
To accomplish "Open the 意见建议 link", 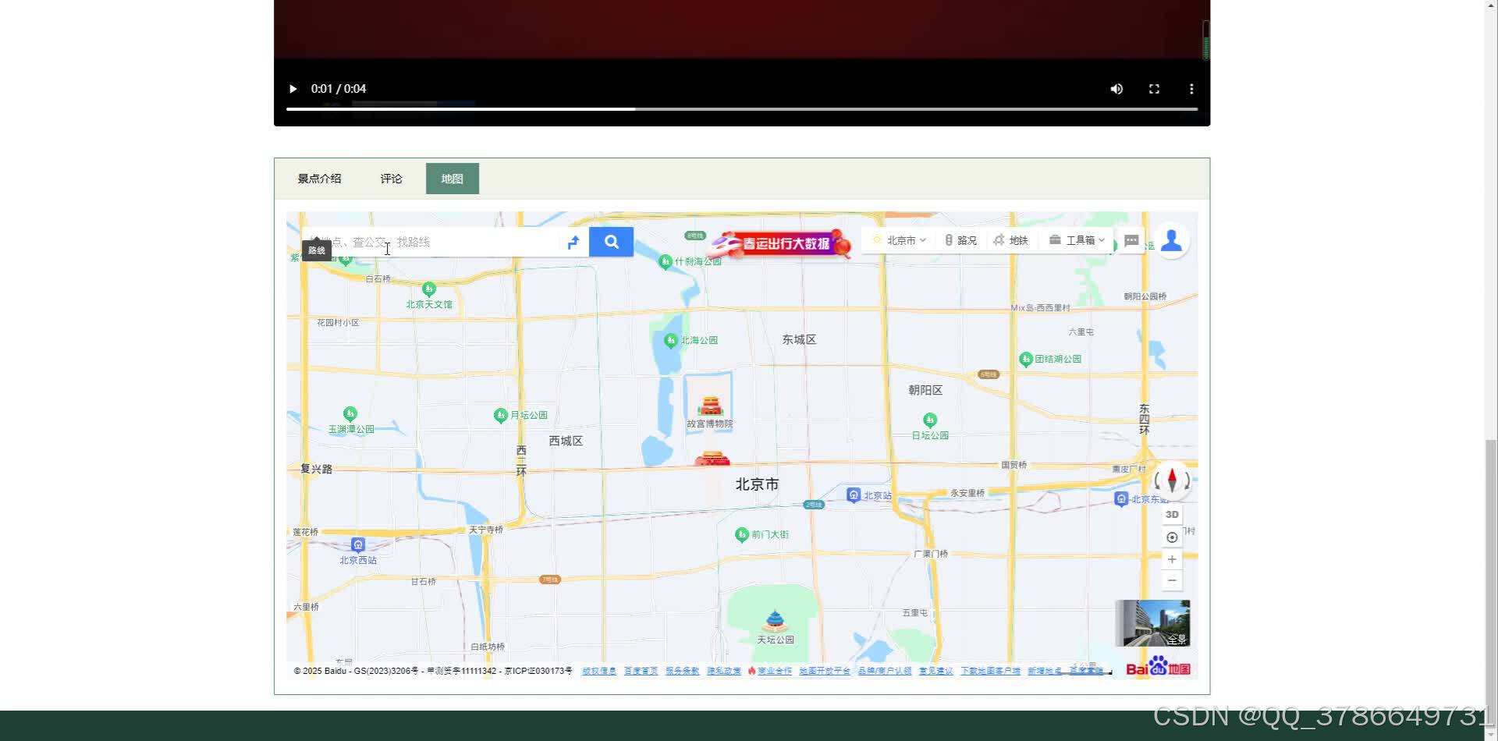I will coord(936,671).
